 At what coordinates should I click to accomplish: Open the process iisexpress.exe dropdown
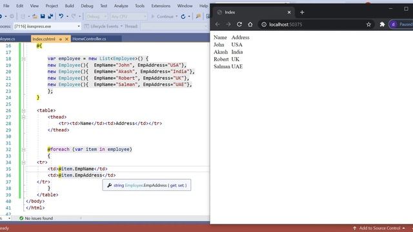click(47, 26)
